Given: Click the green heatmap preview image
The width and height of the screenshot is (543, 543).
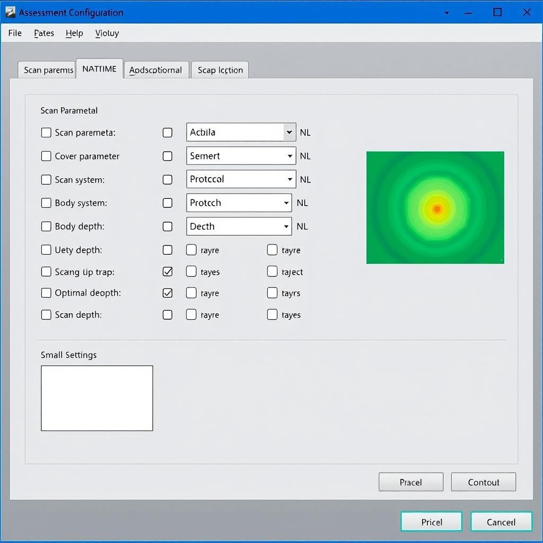Looking at the screenshot, I should [x=435, y=208].
